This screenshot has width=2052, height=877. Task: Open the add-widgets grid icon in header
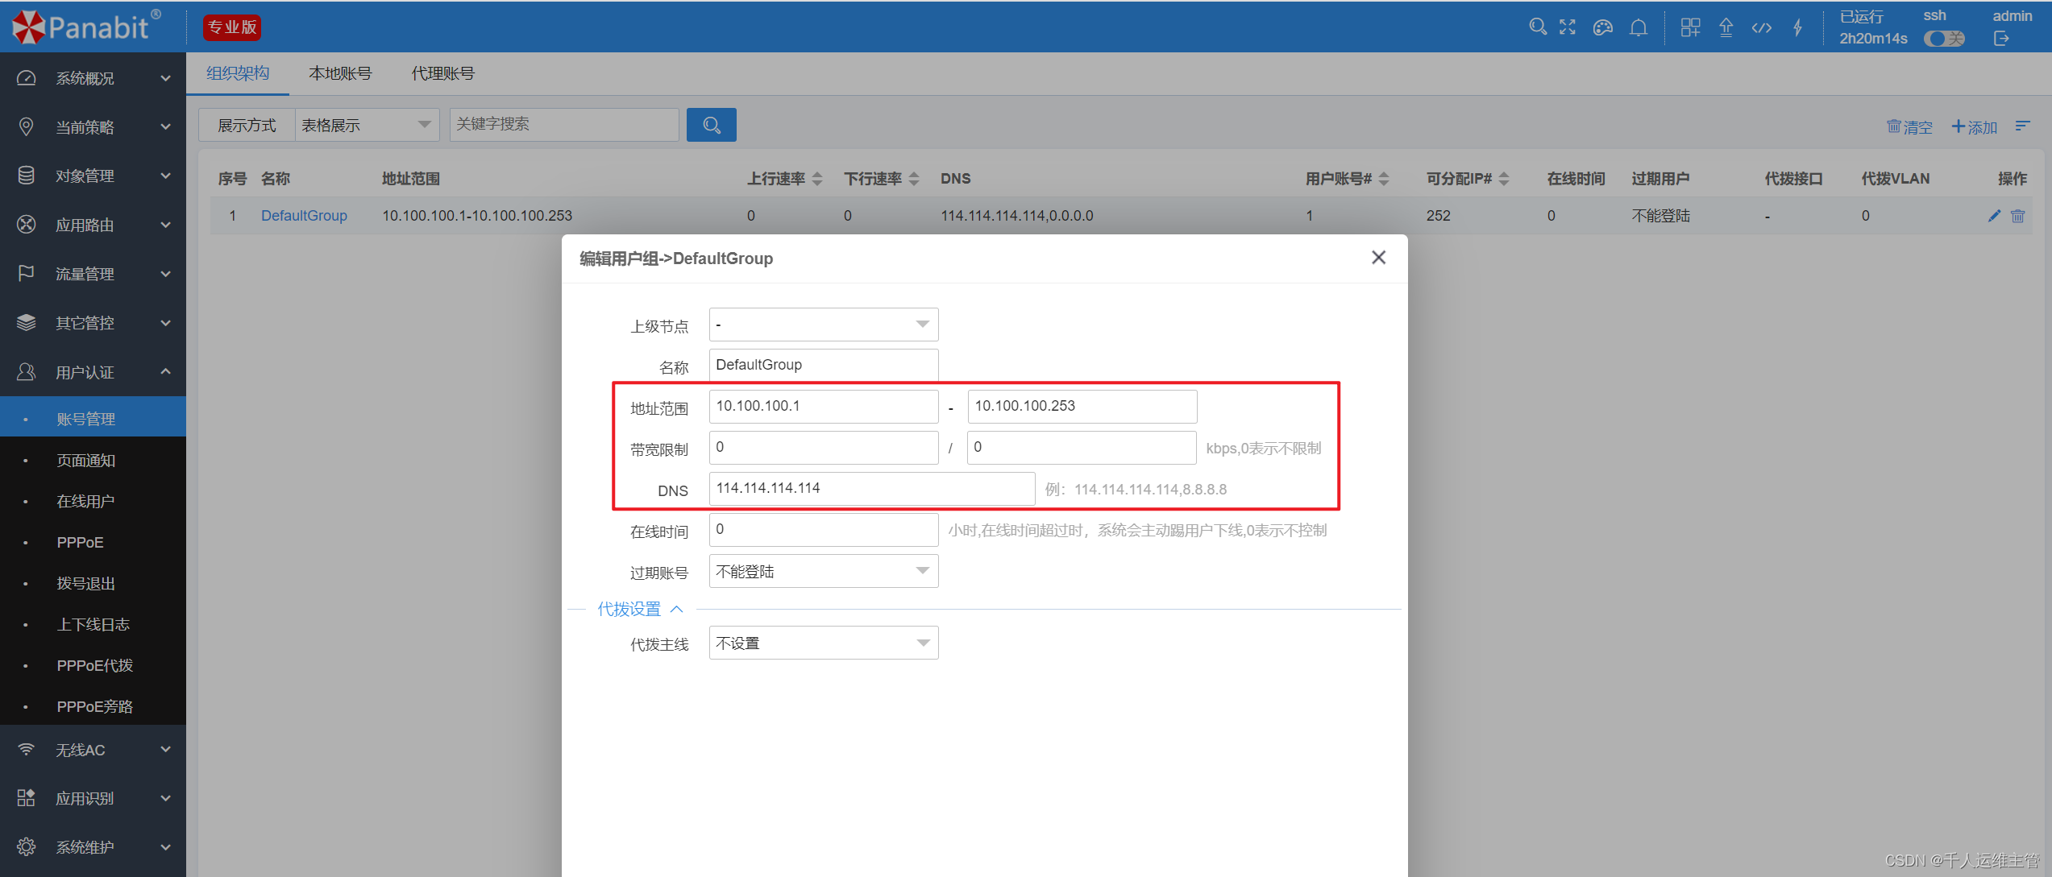point(1690,27)
